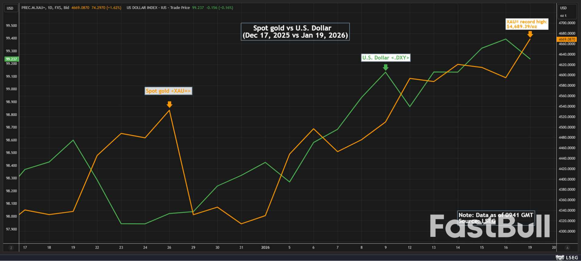Select the oz t unit label

point(563,15)
